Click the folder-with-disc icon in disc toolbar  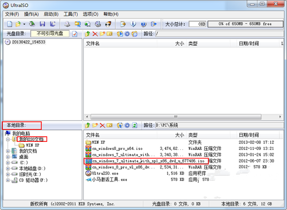[x=134, y=34]
